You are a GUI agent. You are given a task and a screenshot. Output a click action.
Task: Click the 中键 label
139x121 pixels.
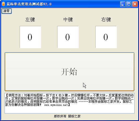[68, 20]
